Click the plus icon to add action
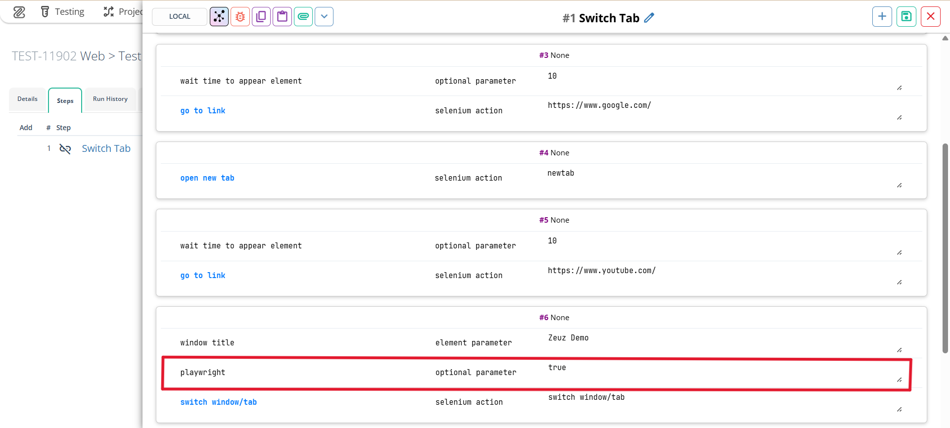 [x=882, y=16]
